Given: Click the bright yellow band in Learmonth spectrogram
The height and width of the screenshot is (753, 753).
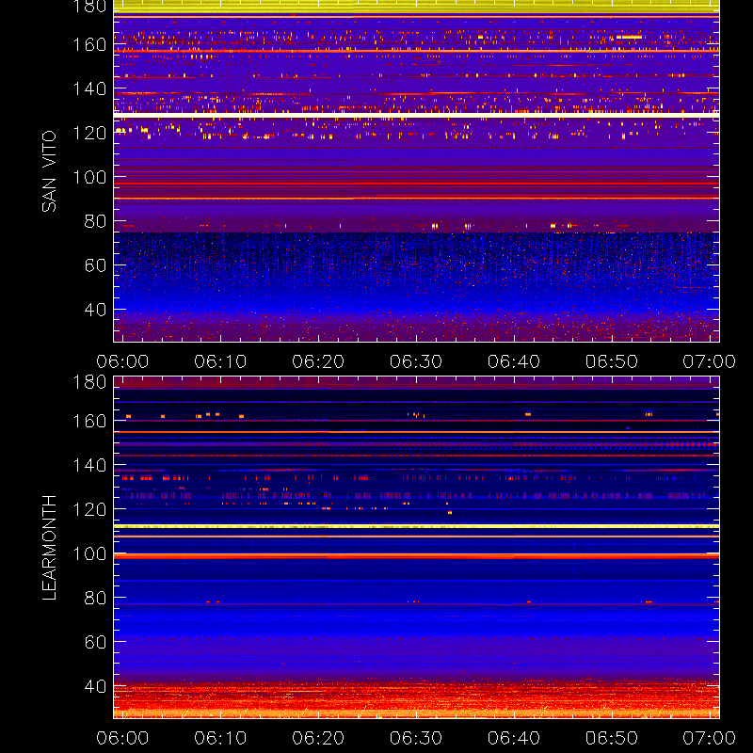Looking at the screenshot, I should [416, 526].
